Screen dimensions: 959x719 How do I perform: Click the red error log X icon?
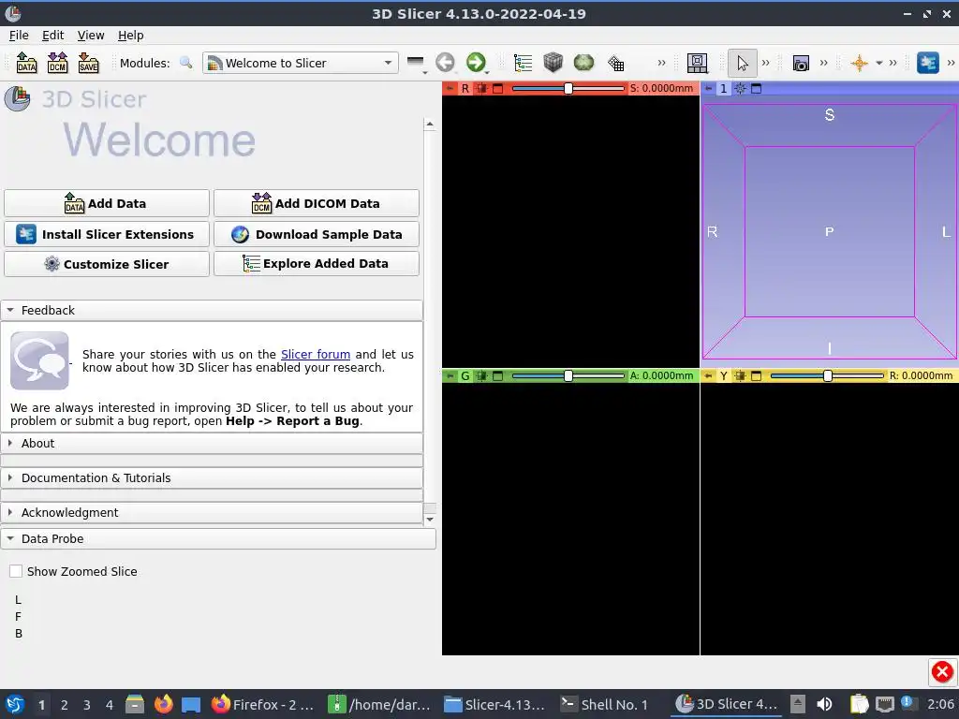pyautogui.click(x=942, y=672)
